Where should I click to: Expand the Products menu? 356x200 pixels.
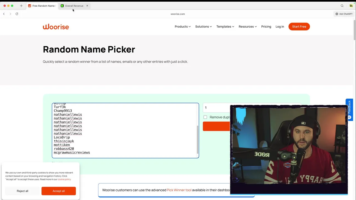tap(182, 27)
